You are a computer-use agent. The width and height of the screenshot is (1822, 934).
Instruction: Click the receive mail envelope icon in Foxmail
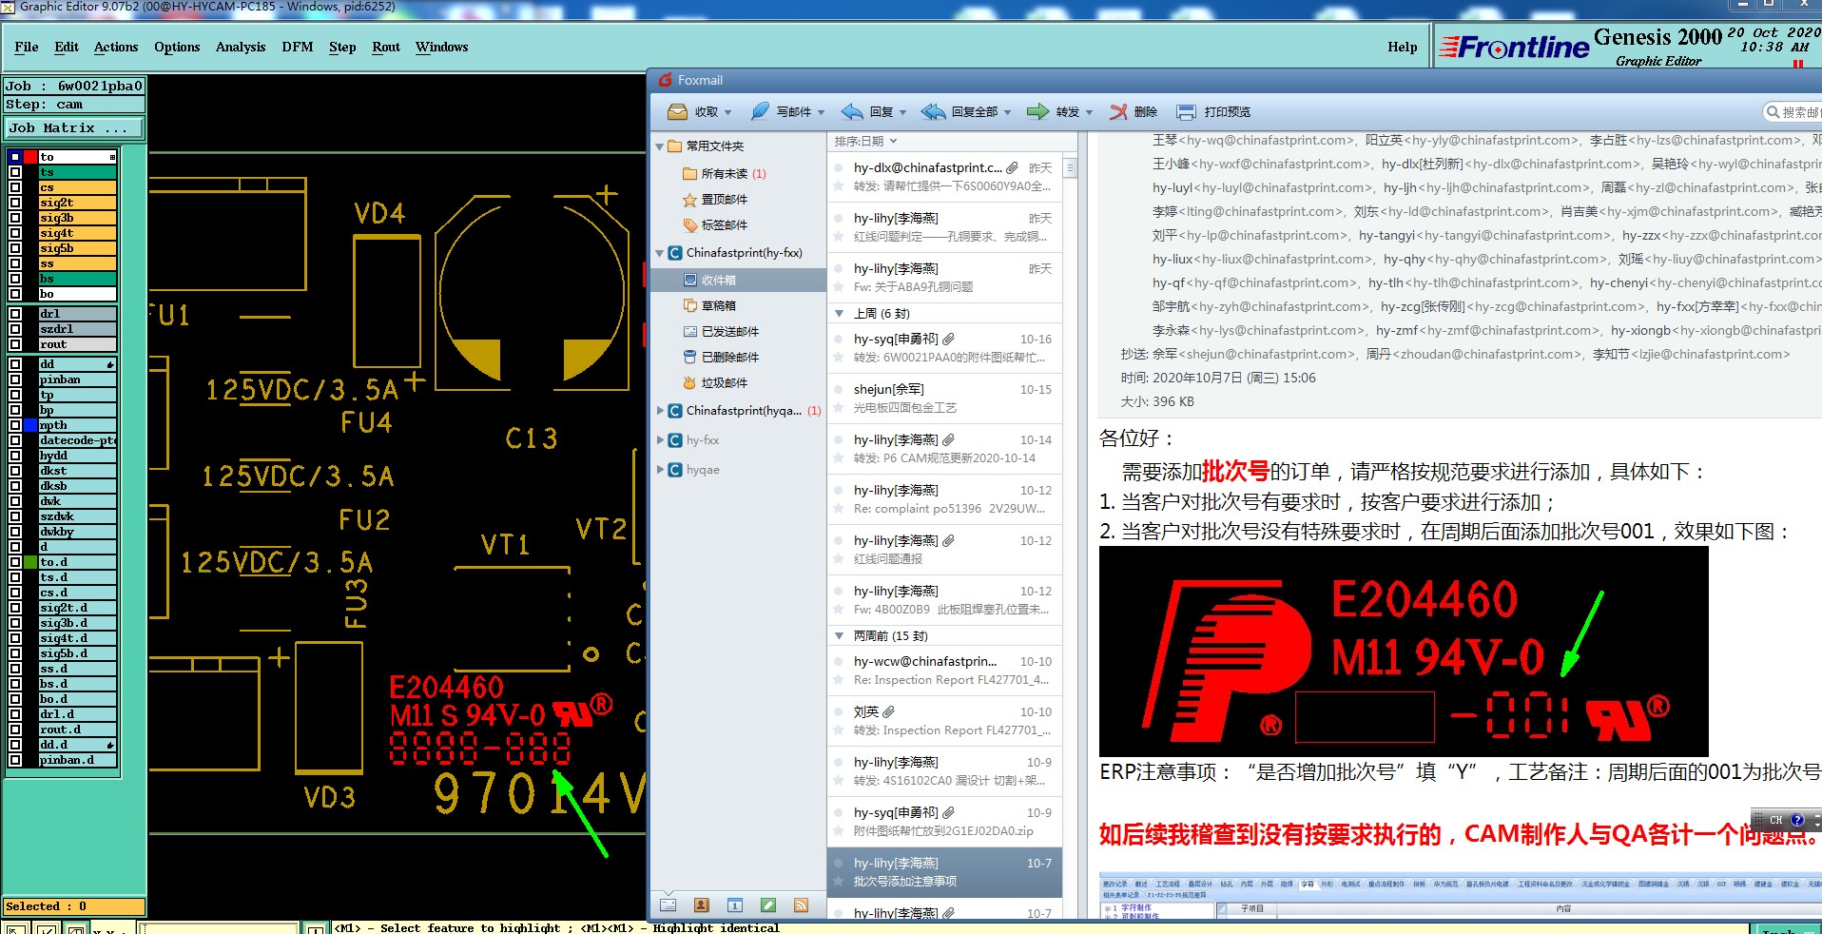677,112
